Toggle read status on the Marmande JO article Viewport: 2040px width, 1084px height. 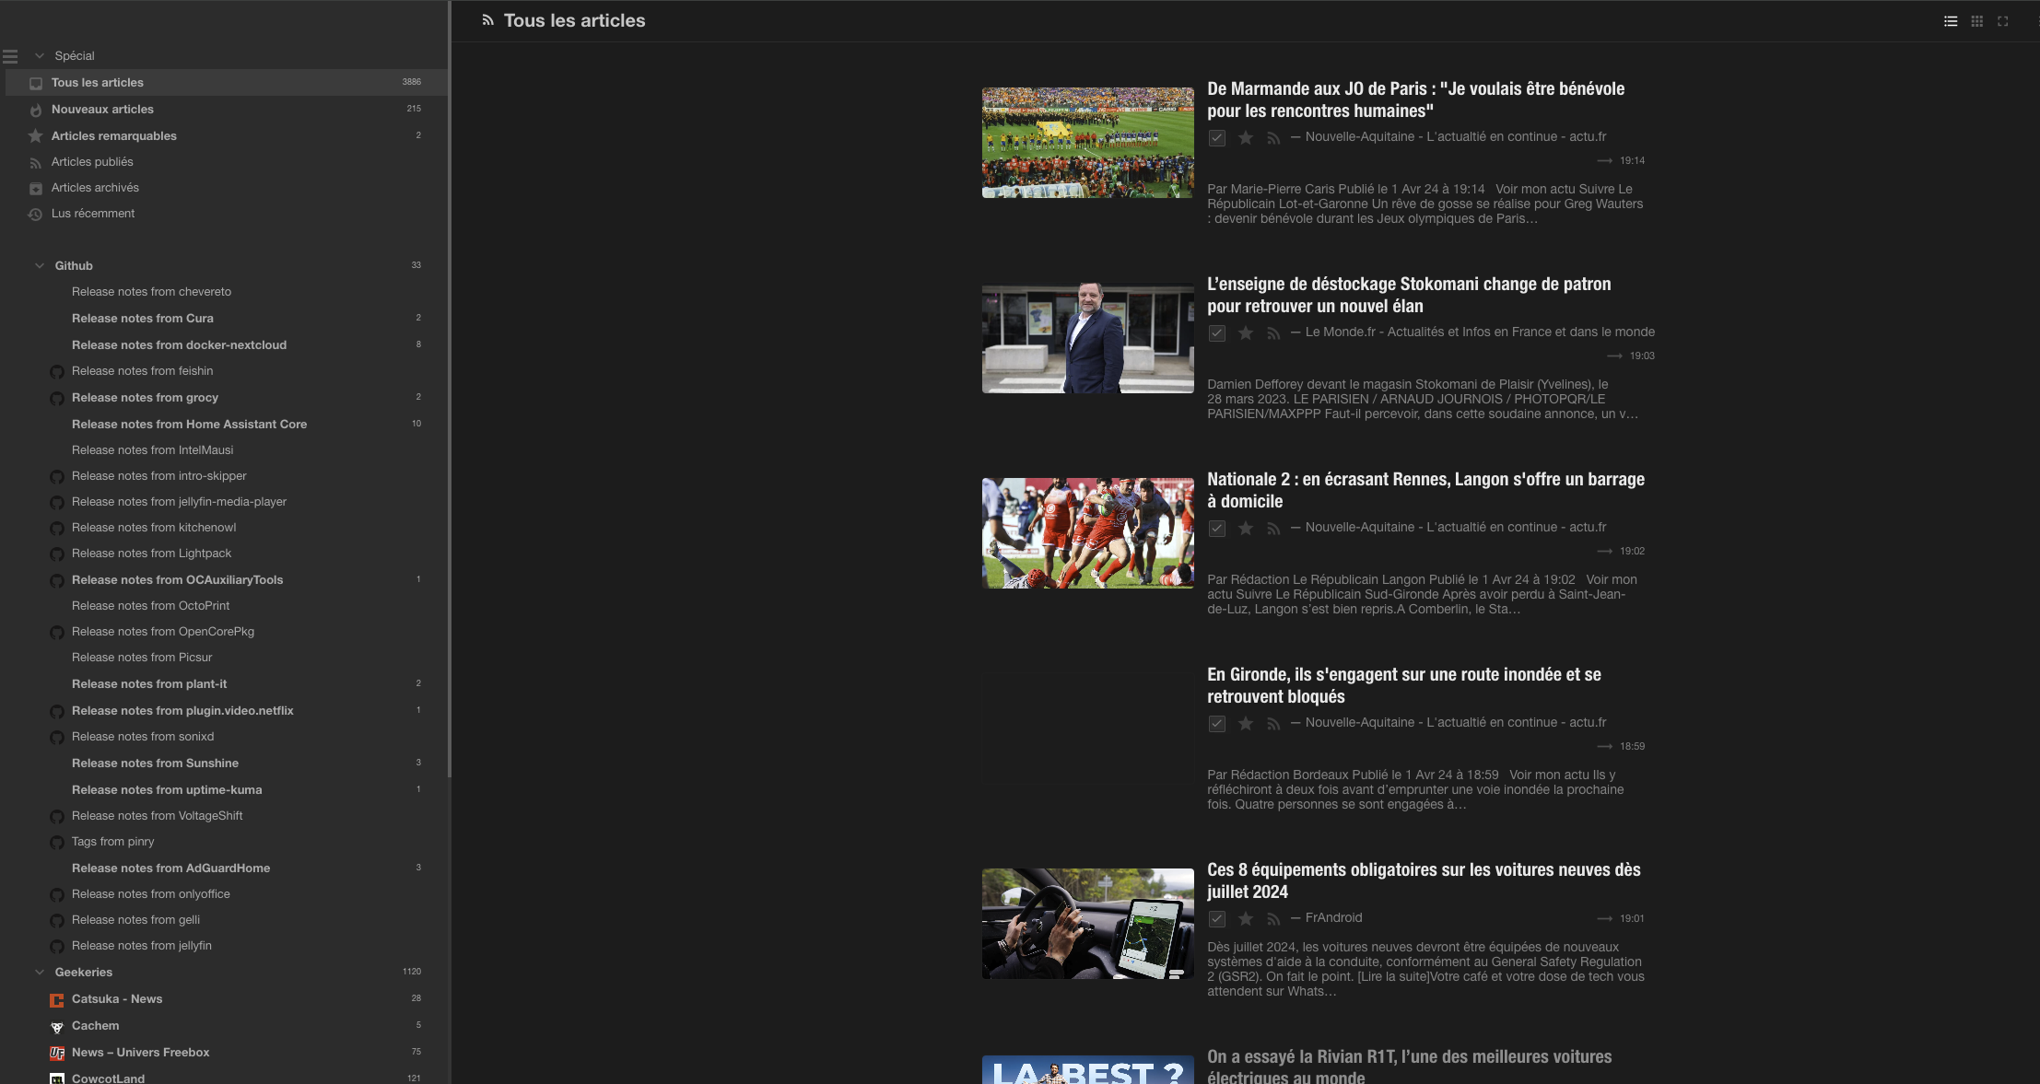tap(1218, 137)
